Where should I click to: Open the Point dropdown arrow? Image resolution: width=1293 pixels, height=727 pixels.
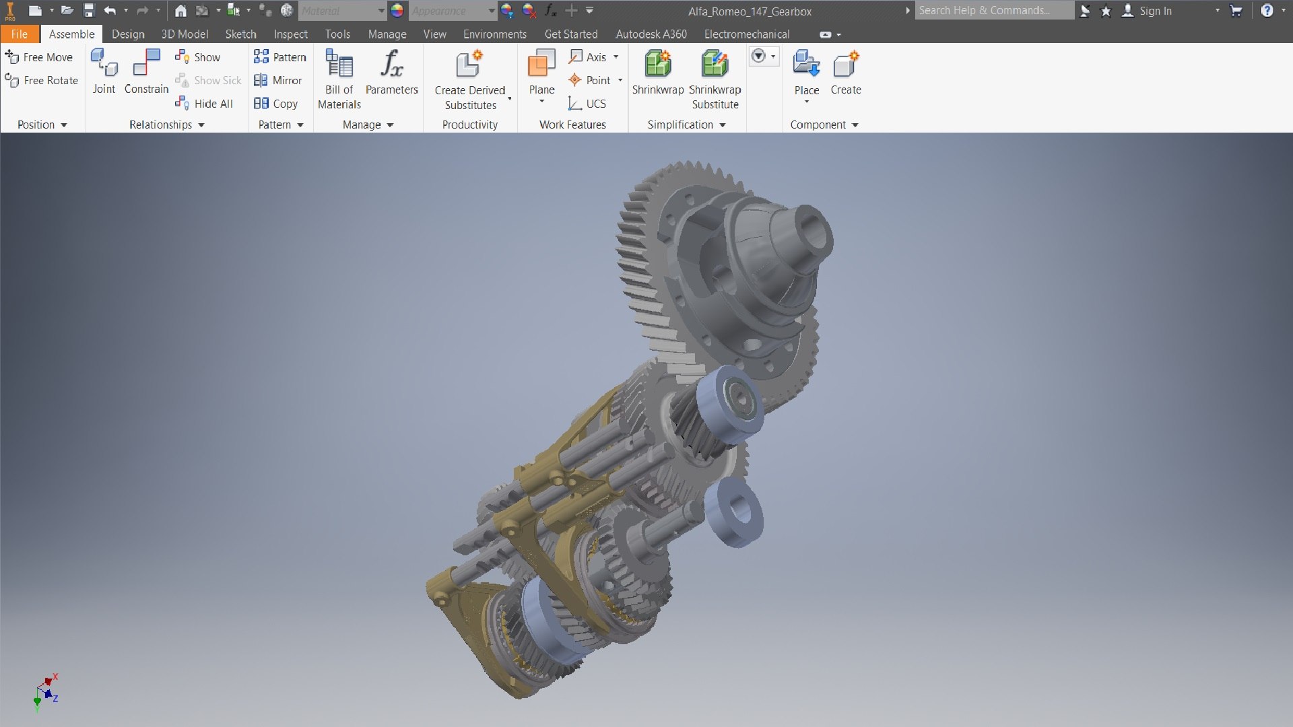point(620,80)
